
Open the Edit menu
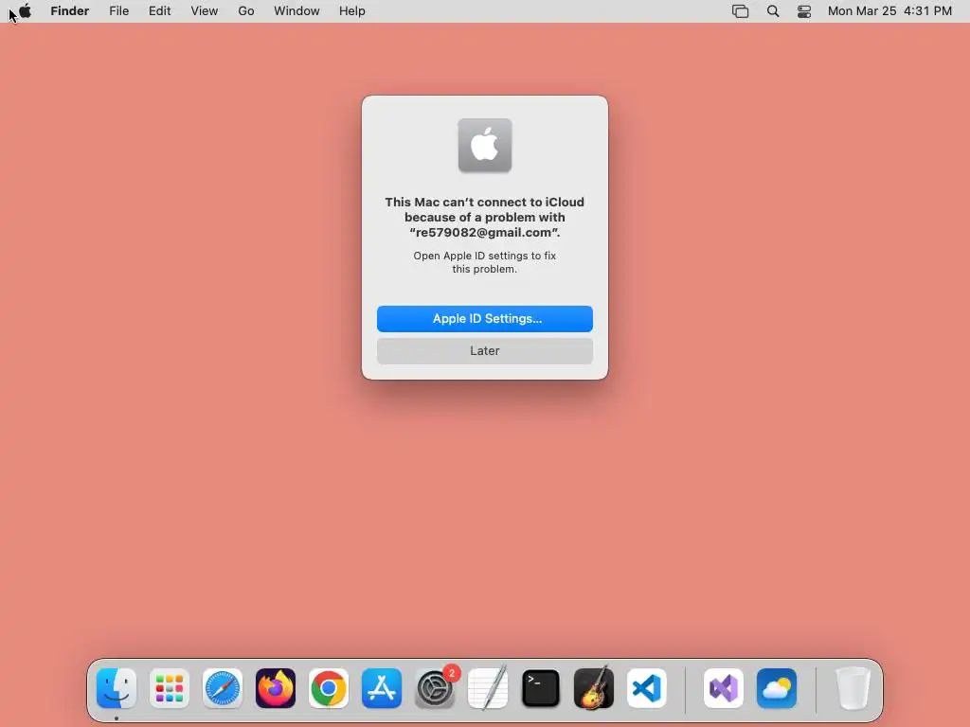click(x=159, y=11)
